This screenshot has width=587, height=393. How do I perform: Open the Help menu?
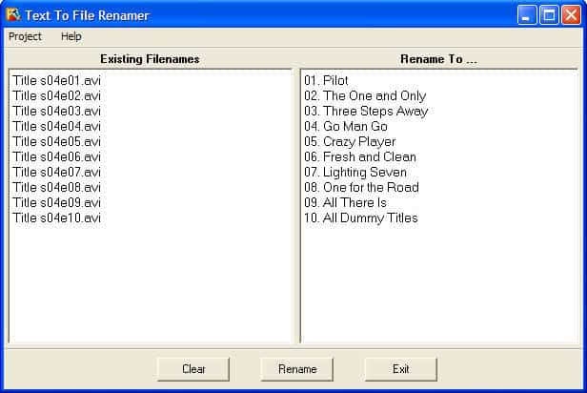[71, 36]
